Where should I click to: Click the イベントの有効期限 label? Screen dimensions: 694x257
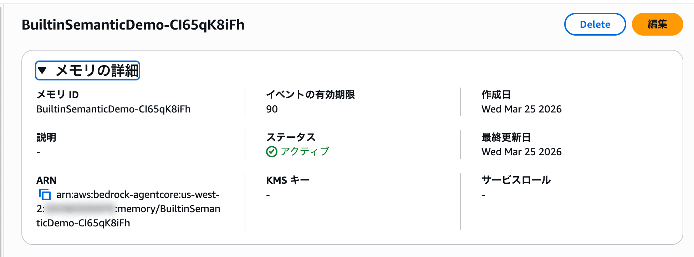310,95
